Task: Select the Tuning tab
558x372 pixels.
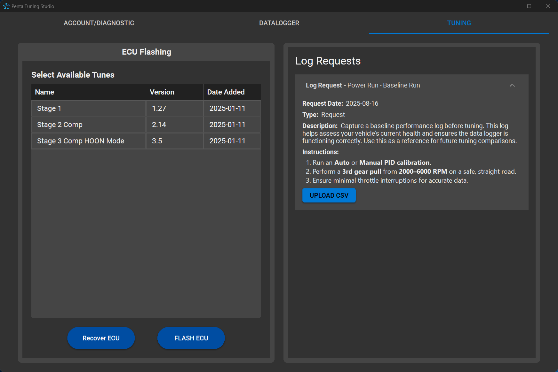Action: (458, 23)
